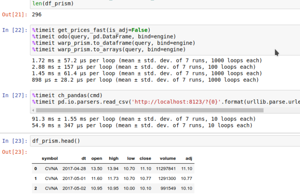Click the symbol column header
This screenshot has width=300, height=194.
coord(50,158)
